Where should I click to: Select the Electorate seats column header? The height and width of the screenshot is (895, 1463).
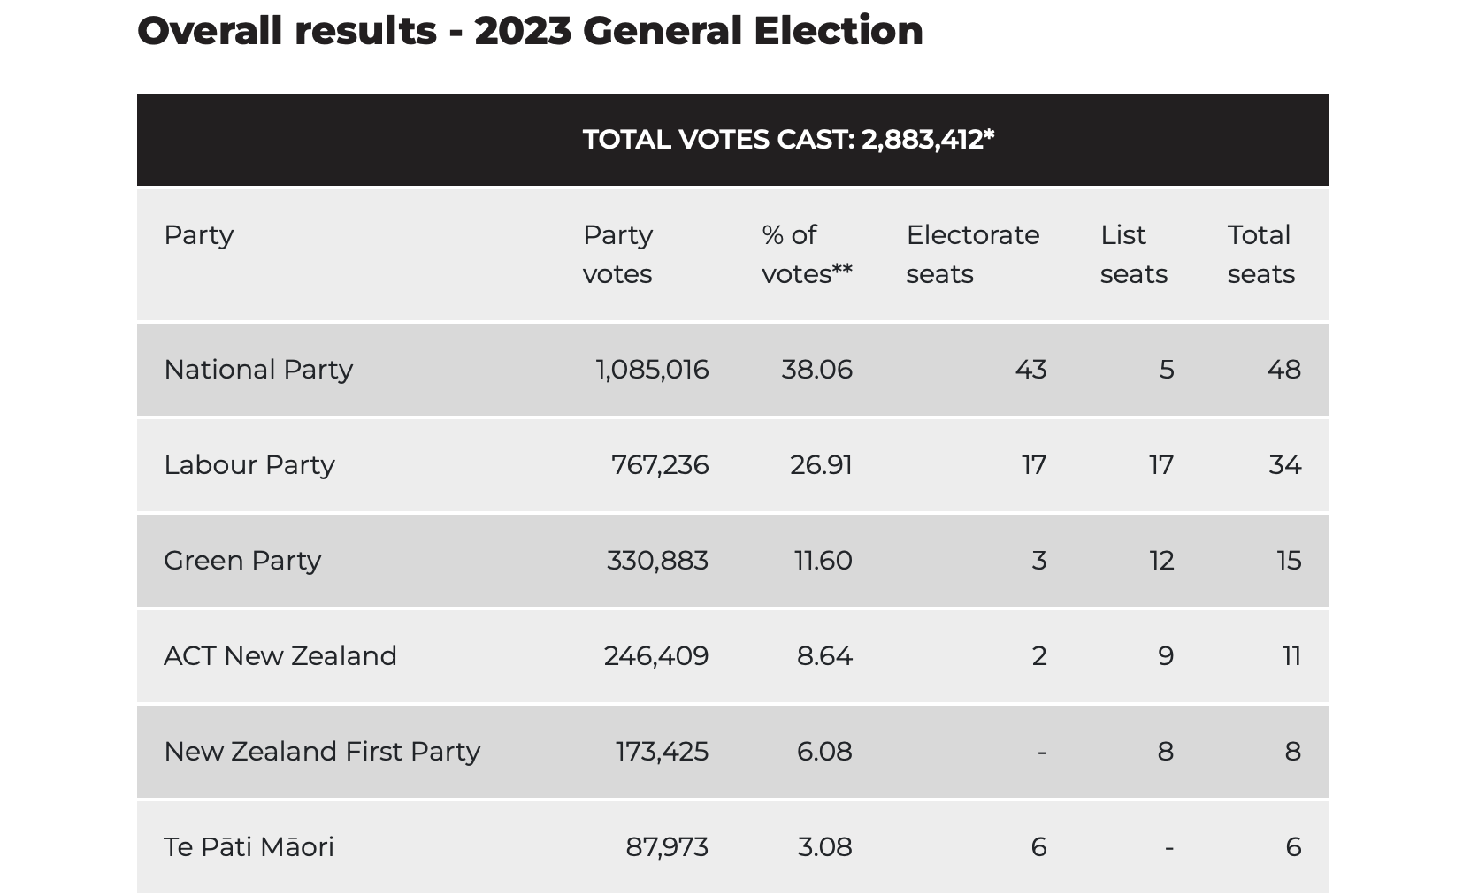point(972,254)
